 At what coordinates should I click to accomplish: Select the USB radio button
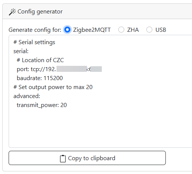tap(149, 30)
